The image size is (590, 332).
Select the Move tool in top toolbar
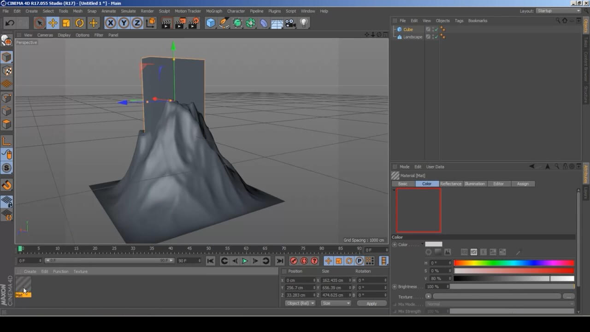(53, 23)
